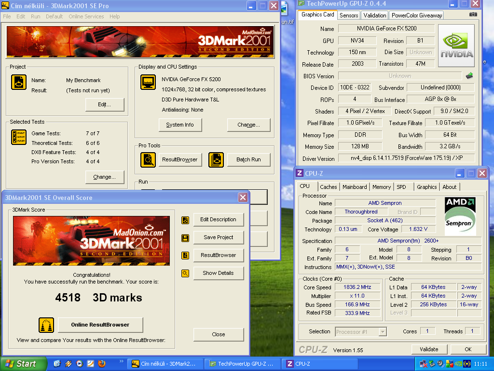Open the media player quick launch icon
The image size is (494, 371).
[80, 364]
